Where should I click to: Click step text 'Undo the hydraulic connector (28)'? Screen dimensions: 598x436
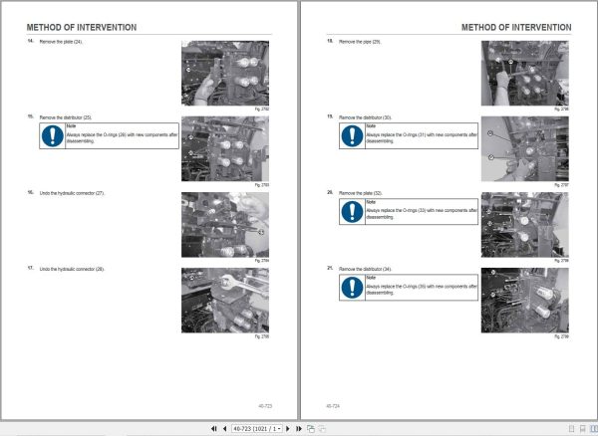tap(72, 269)
